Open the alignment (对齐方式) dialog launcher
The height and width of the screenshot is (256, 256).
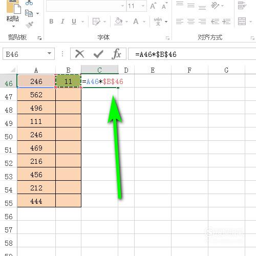click(x=252, y=38)
